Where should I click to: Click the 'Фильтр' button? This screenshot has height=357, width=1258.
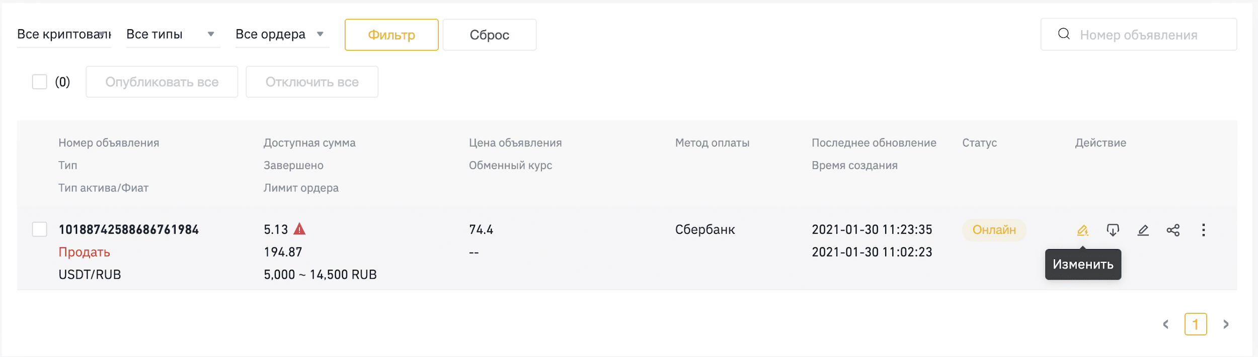pyautogui.click(x=391, y=35)
